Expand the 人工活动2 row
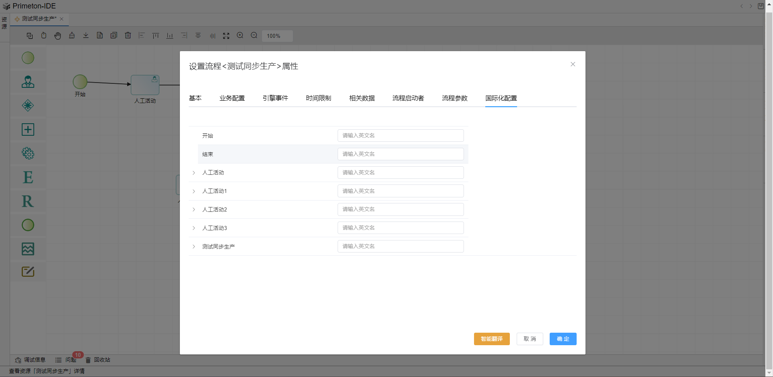This screenshot has height=377, width=773. 194,210
